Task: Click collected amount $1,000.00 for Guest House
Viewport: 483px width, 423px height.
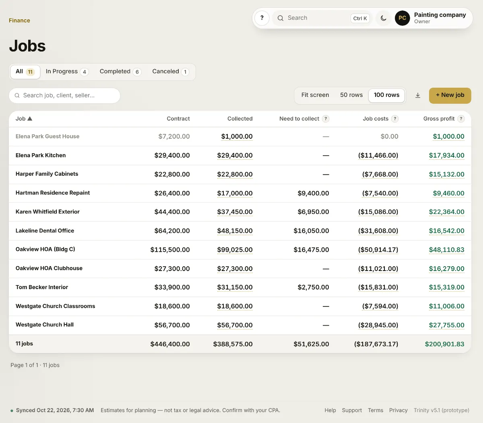Action: pos(237,136)
